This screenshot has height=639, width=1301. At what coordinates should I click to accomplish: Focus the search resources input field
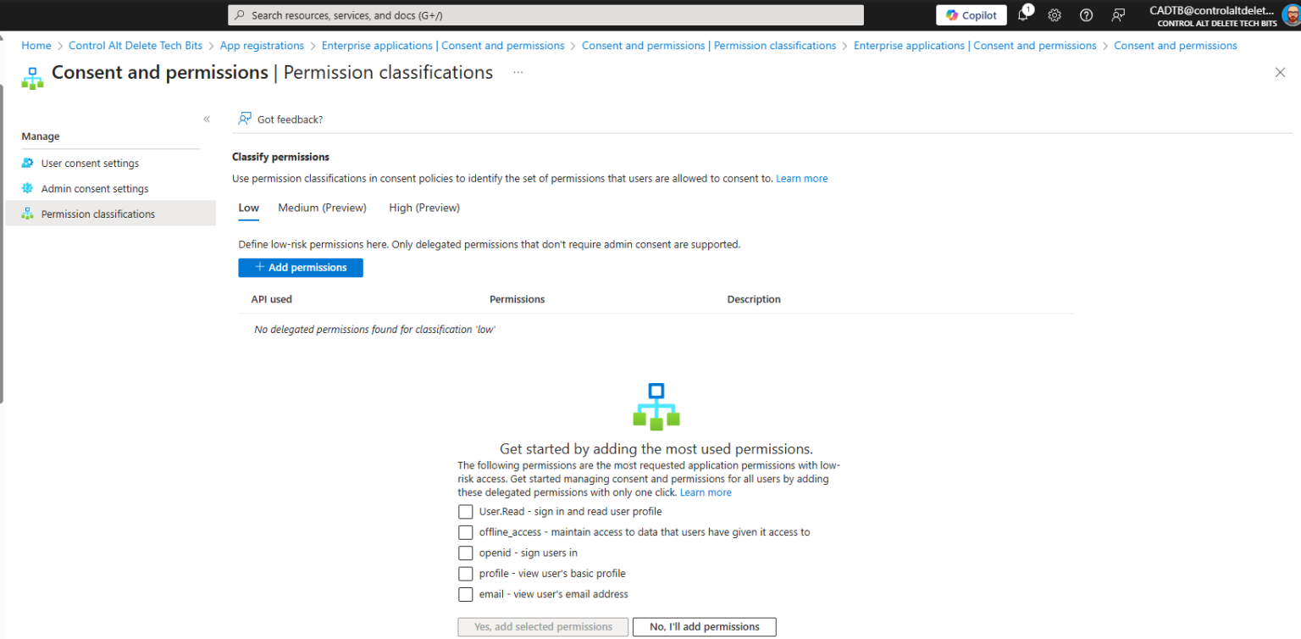[545, 15]
